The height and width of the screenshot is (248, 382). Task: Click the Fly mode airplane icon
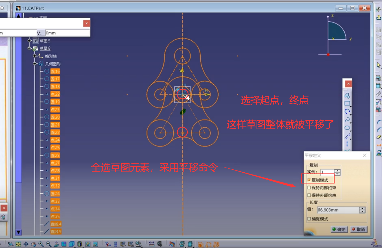pos(11,244)
